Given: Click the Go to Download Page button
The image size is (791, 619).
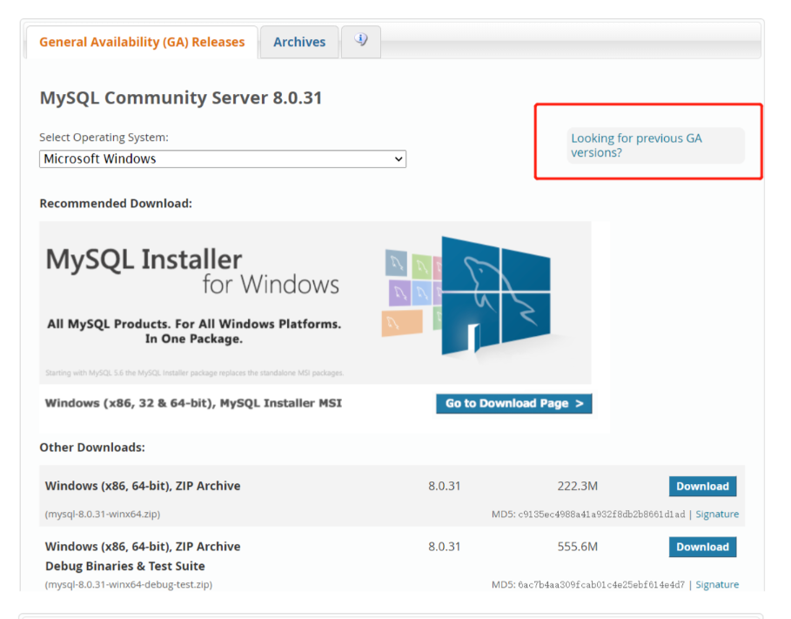Looking at the screenshot, I should click(513, 403).
